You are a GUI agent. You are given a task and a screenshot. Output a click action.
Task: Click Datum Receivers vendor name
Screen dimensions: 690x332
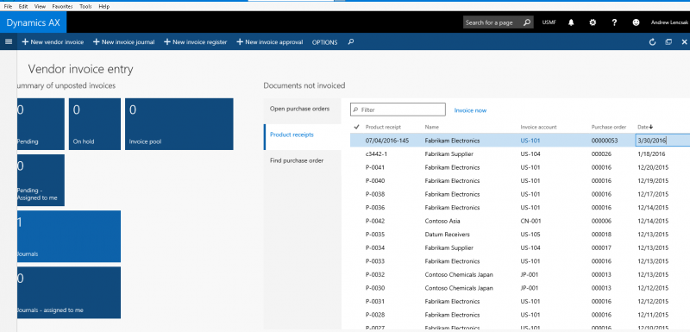coord(447,235)
